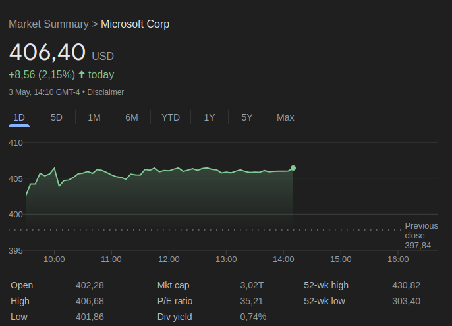Image resolution: width=452 pixels, height=326 pixels.
Task: Click the 16:00 x-axis time label
Action: click(398, 259)
